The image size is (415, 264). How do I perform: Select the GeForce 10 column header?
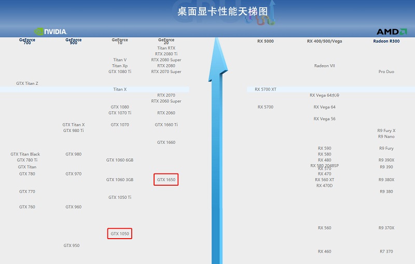120,41
